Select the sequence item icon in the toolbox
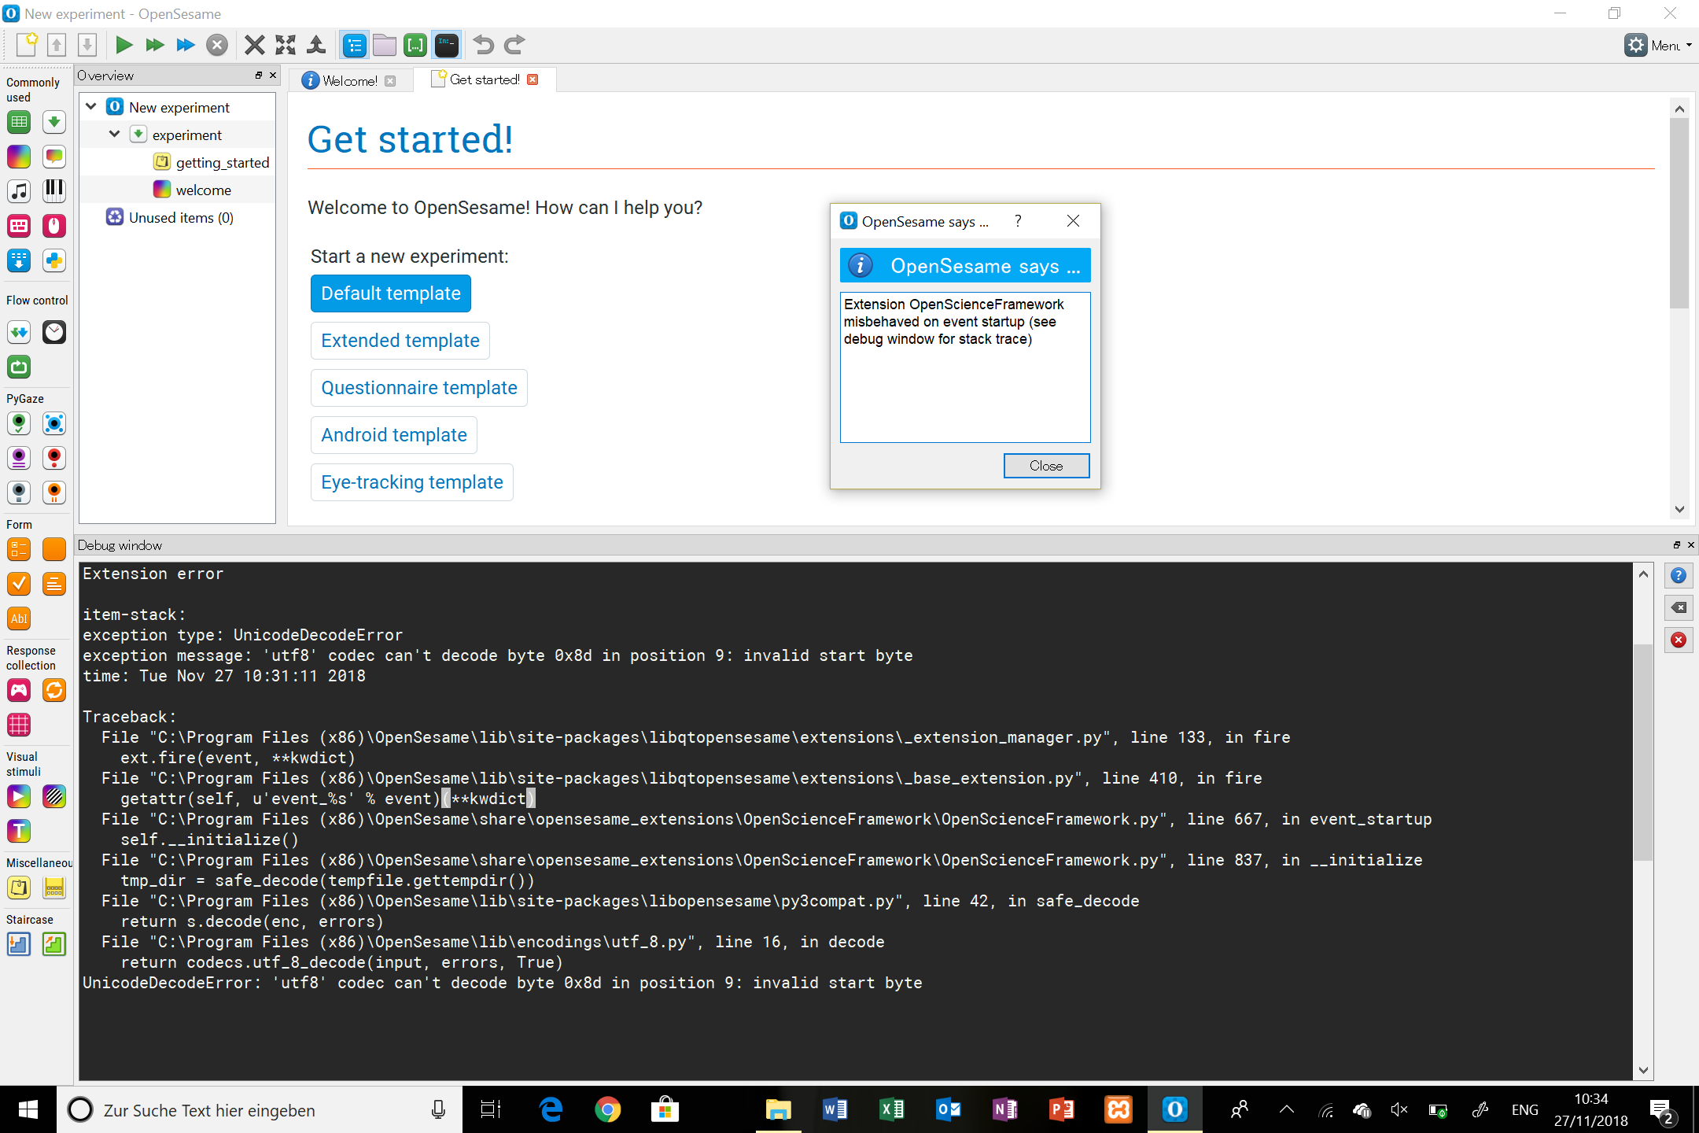The image size is (1699, 1133). (x=53, y=122)
